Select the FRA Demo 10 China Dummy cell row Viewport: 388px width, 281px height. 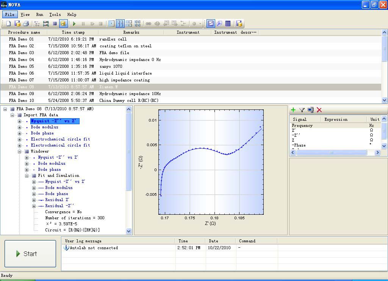191,100
